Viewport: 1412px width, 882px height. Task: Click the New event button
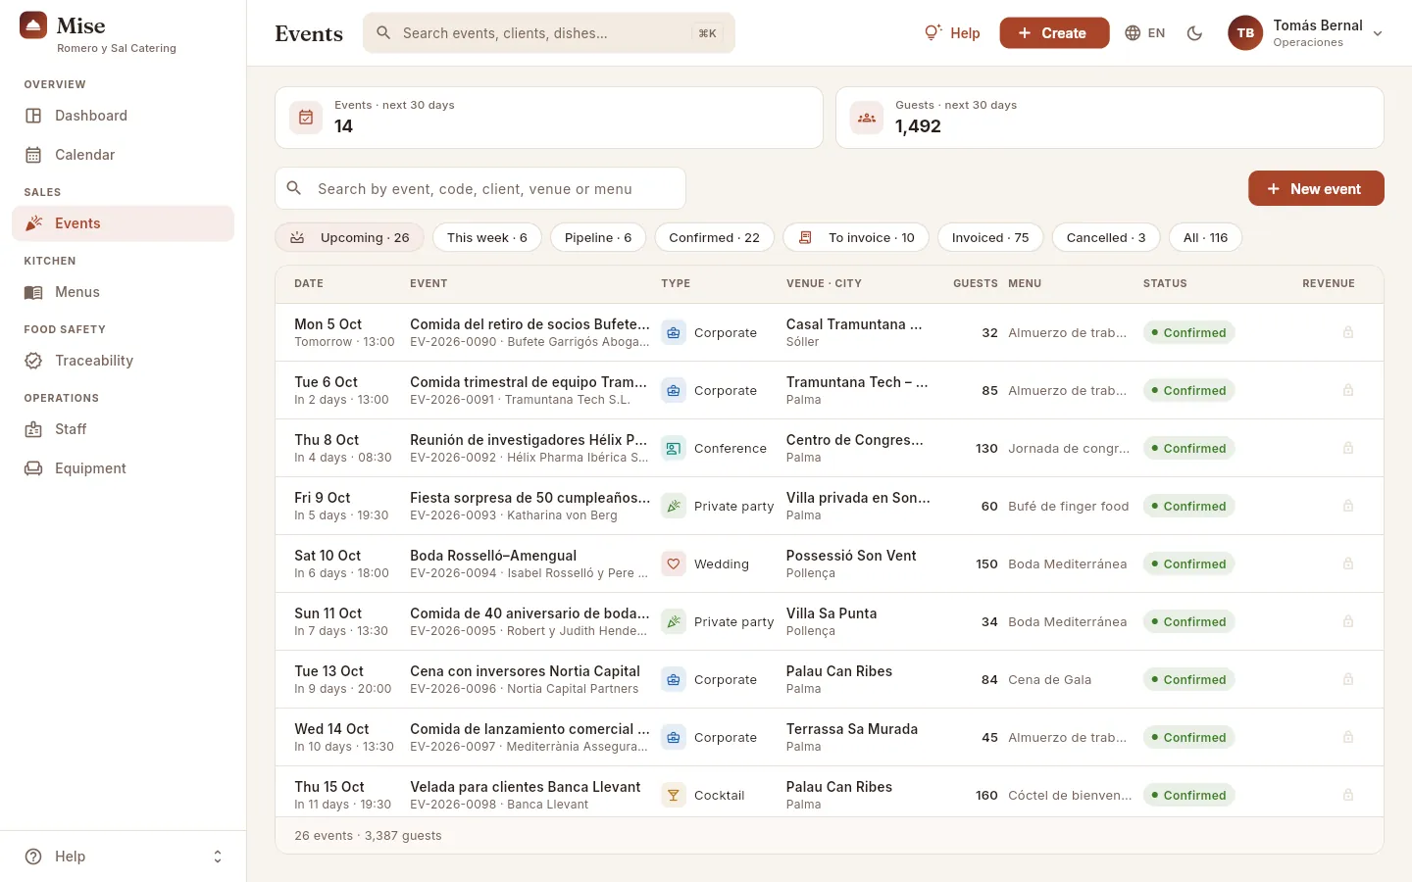(1316, 188)
